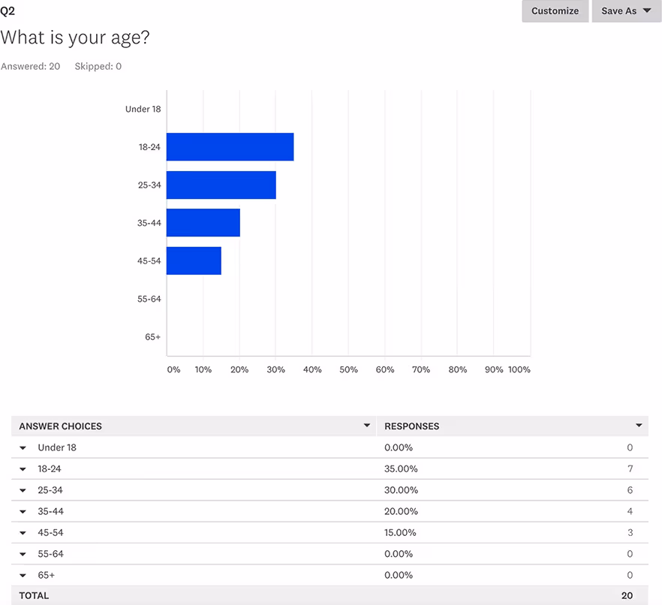Click the Q2 label

(9, 11)
